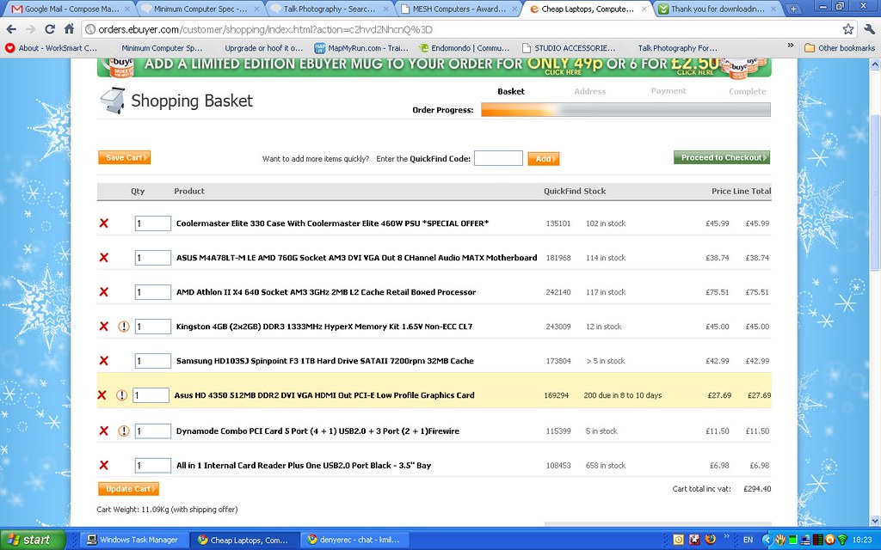881x550 pixels.
Task: Go to the browser home page icon
Action: pyautogui.click(x=69, y=29)
